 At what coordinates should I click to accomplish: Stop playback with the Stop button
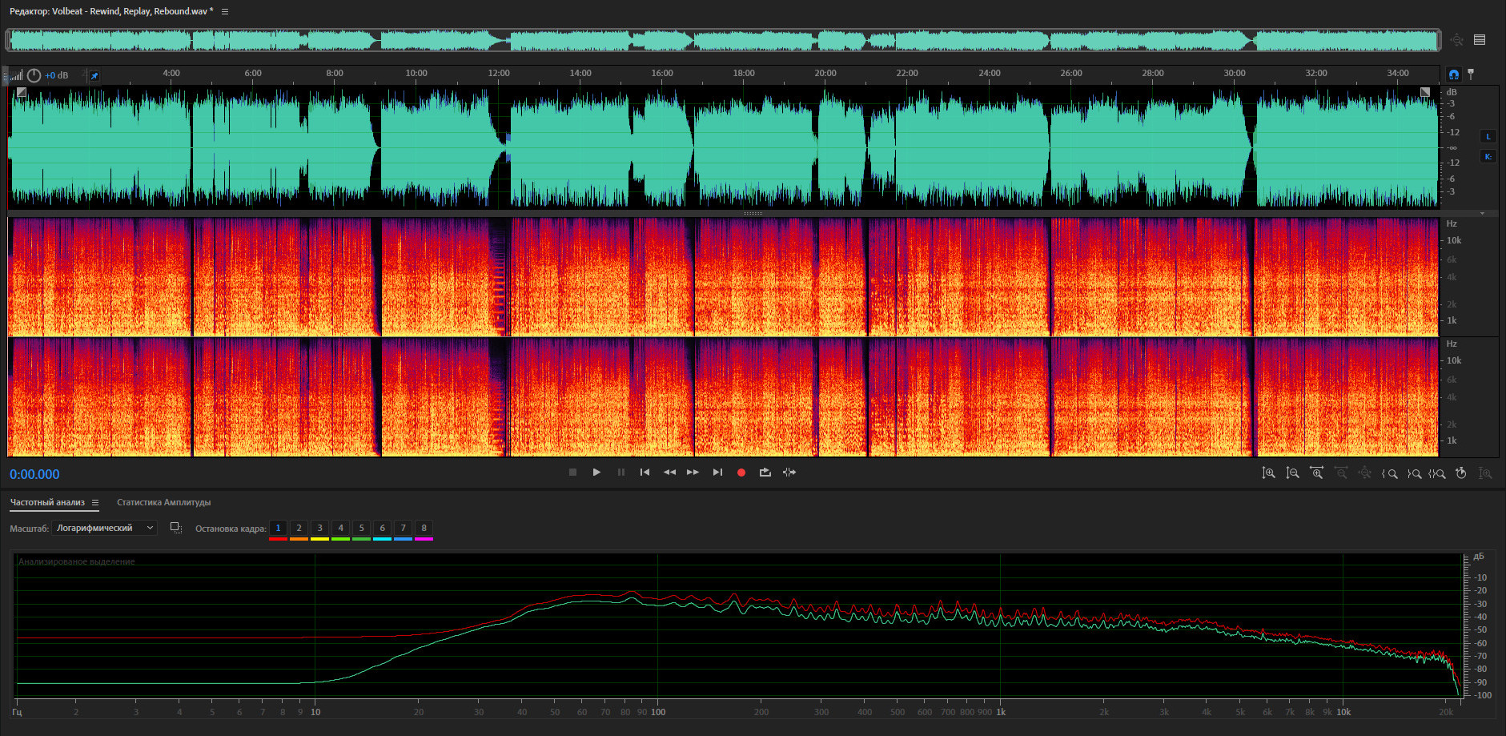coord(572,473)
